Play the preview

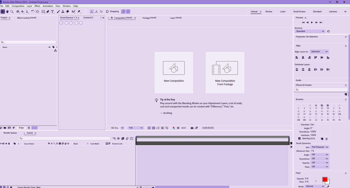(x=312, y=22)
